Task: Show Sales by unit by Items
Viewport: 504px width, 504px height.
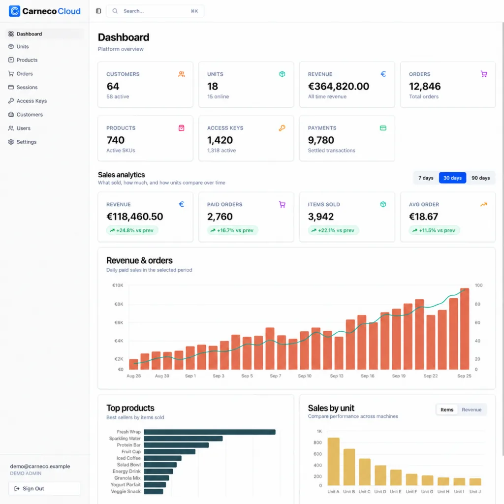Action: pos(447,409)
